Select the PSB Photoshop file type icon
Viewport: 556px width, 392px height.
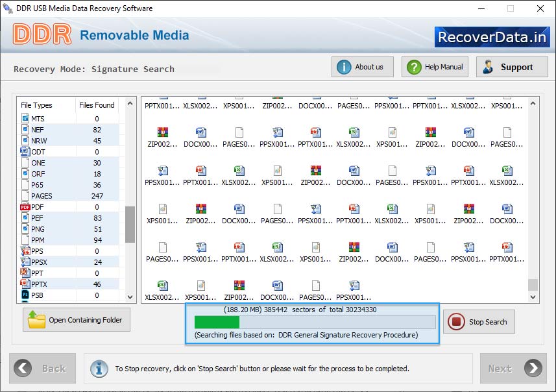point(25,295)
